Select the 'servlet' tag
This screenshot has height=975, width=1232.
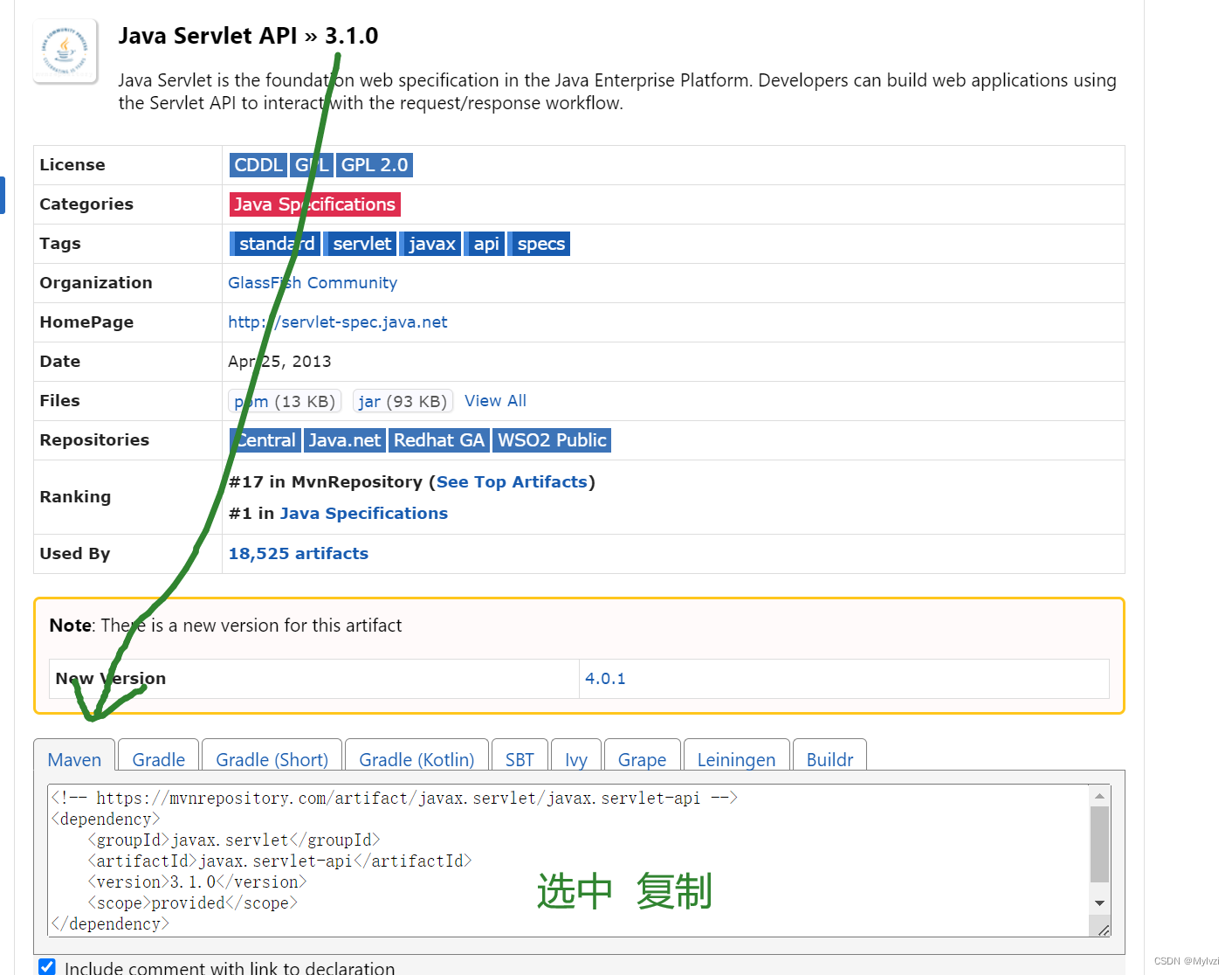pos(361,244)
